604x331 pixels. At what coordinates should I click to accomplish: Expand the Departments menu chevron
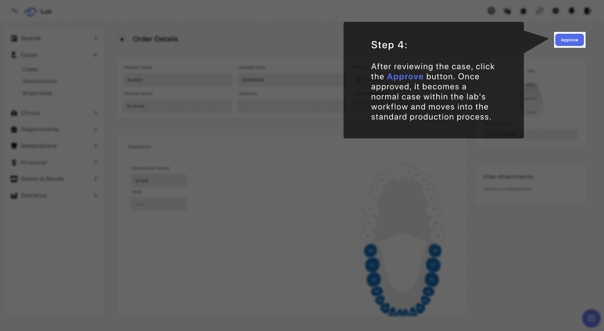tap(96, 129)
